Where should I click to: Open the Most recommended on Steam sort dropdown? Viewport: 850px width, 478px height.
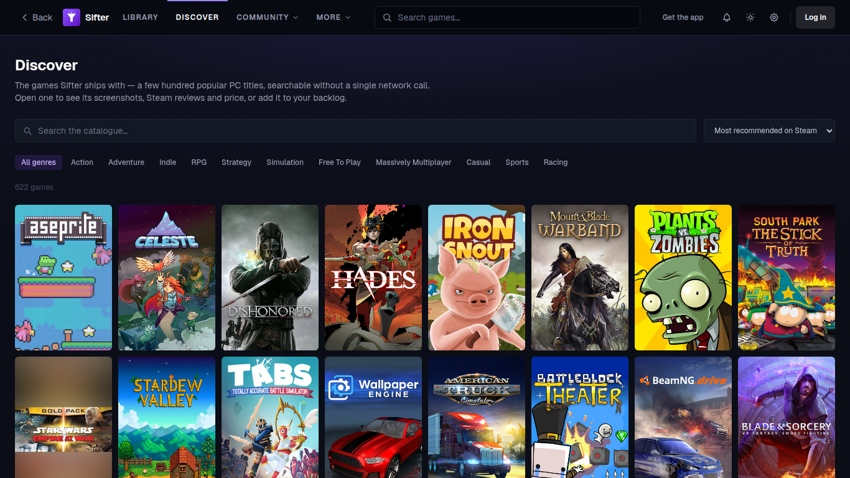coord(769,131)
